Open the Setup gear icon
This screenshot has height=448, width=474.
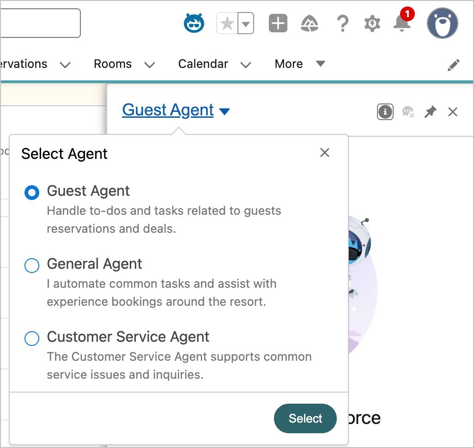[372, 23]
